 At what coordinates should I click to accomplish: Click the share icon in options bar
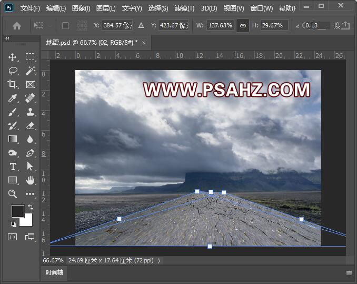(345, 25)
